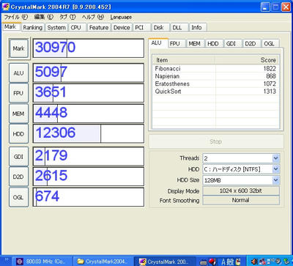This screenshot has width=293, height=266.
Task: Click the D2D score 2615
Action: [x=89, y=177]
